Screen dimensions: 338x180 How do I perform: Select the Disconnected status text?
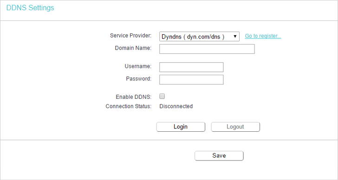tap(176, 106)
